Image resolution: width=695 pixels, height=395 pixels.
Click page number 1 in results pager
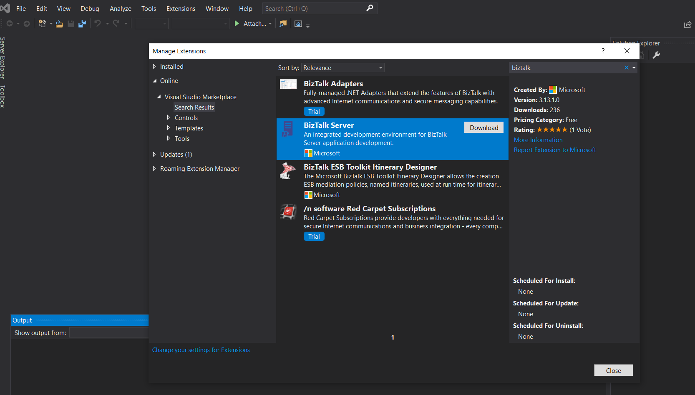(x=393, y=337)
